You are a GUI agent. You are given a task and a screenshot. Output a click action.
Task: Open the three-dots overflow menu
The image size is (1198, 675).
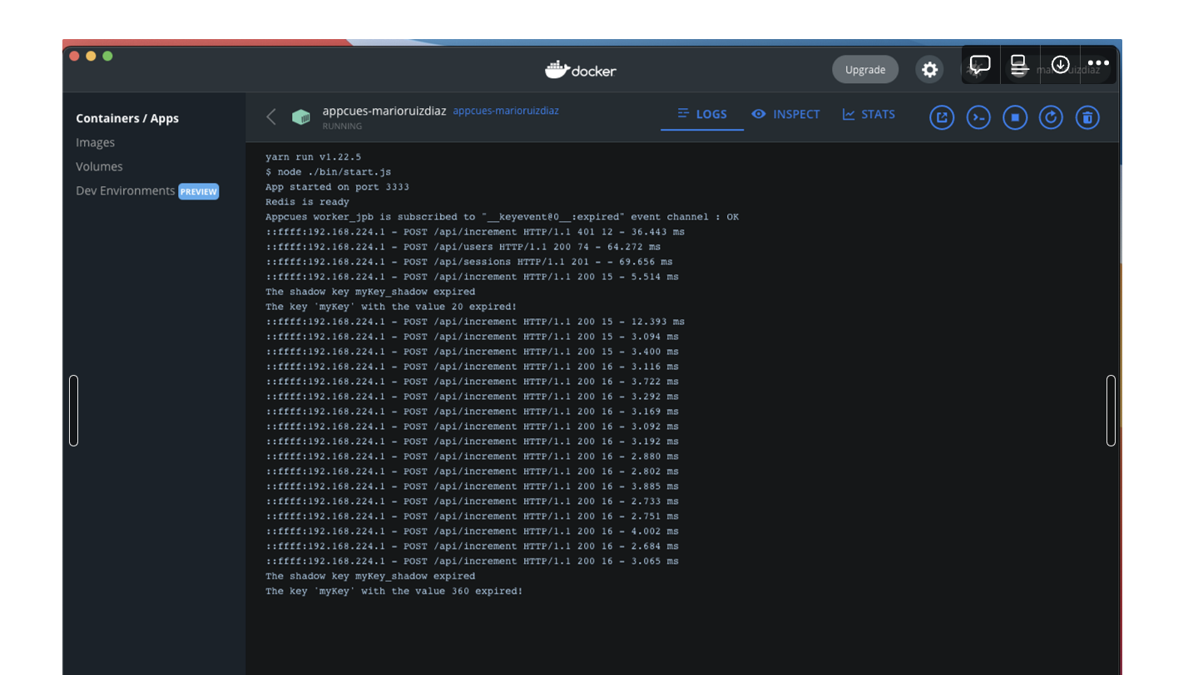tap(1098, 63)
